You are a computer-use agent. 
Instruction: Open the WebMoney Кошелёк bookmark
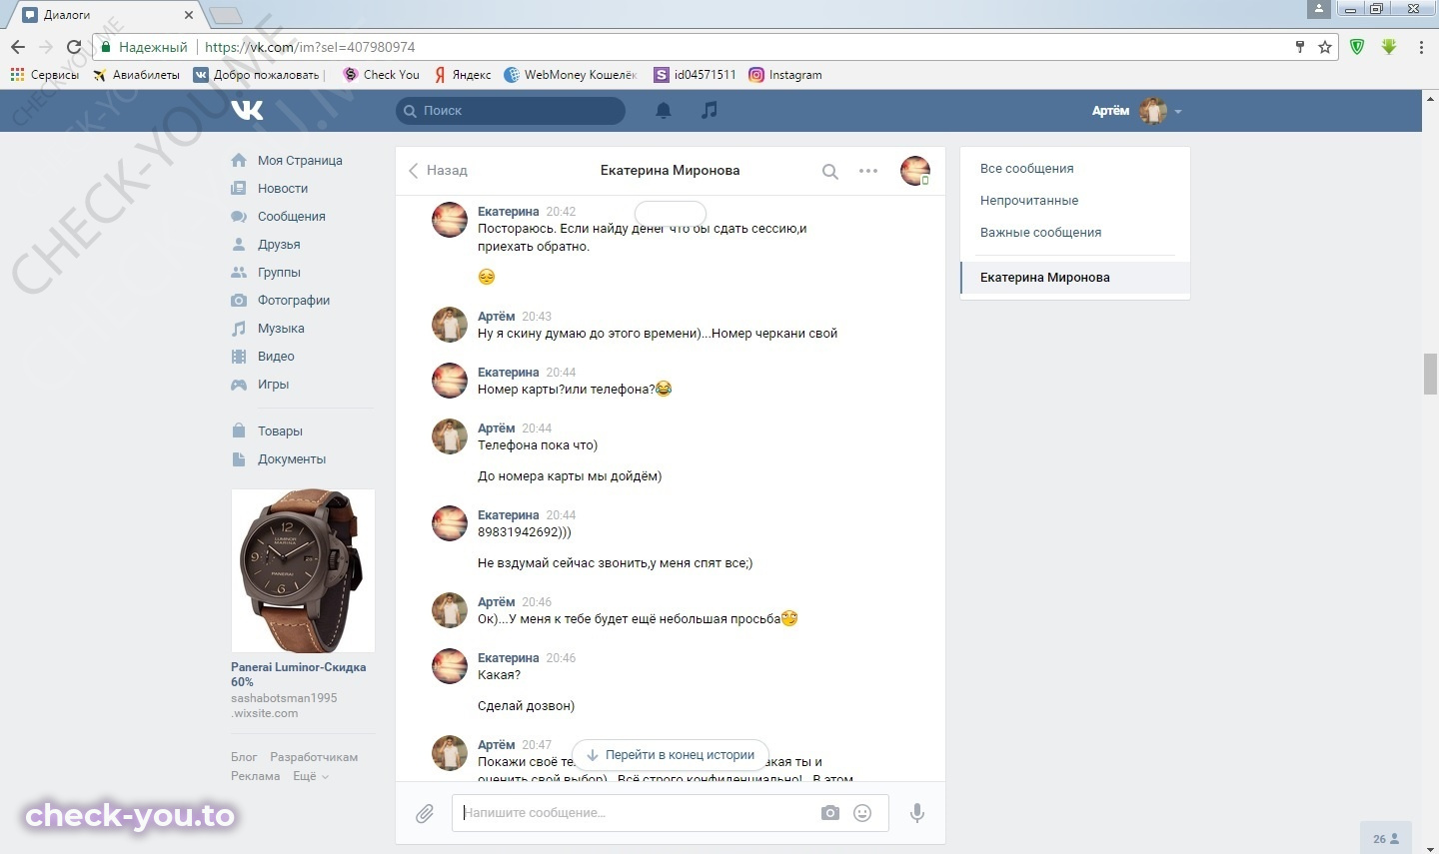pos(571,75)
